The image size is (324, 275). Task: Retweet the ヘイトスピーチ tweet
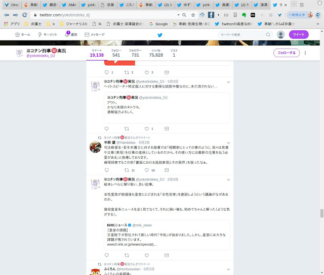pyautogui.click(x=127, y=129)
